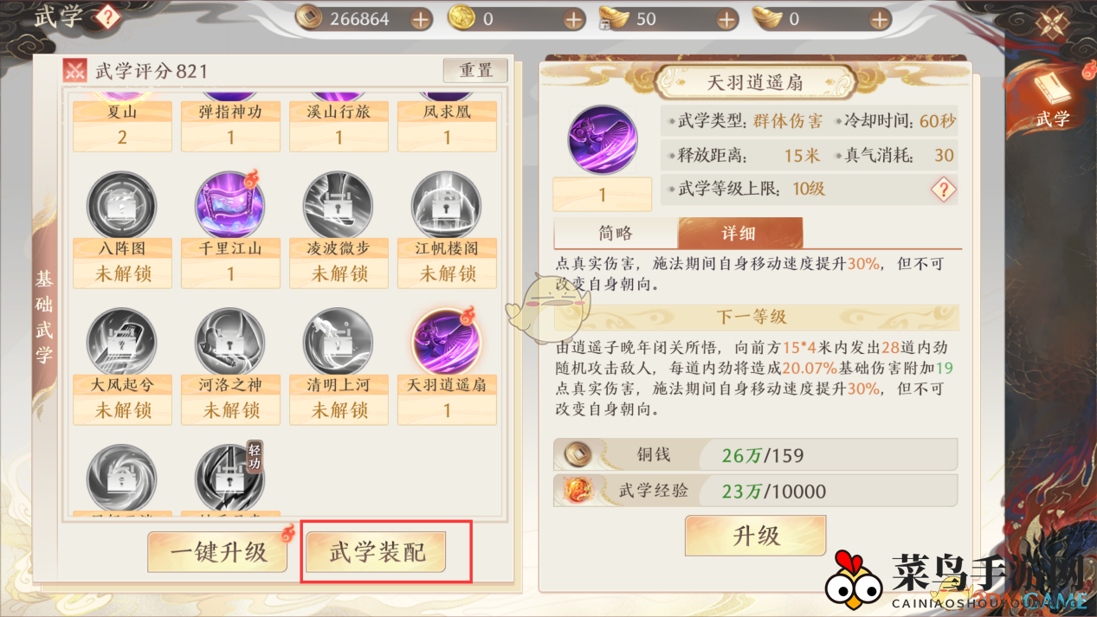Select the locked 凌波微步 skill icon
1097x617 pixels.
(339, 205)
